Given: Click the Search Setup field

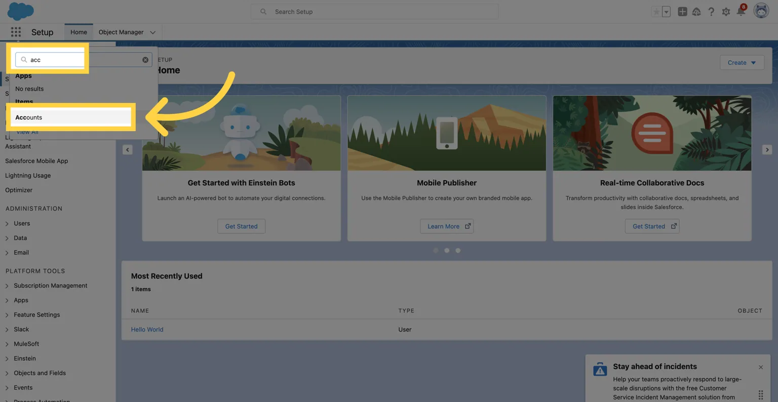Looking at the screenshot, I should pyautogui.click(x=375, y=12).
